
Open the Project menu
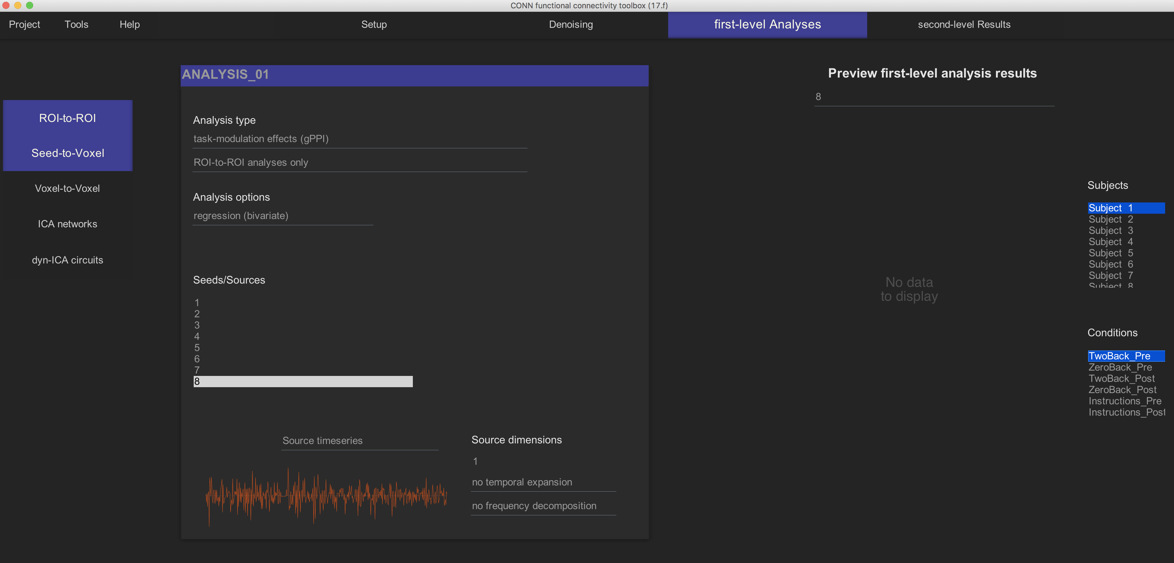pos(25,25)
